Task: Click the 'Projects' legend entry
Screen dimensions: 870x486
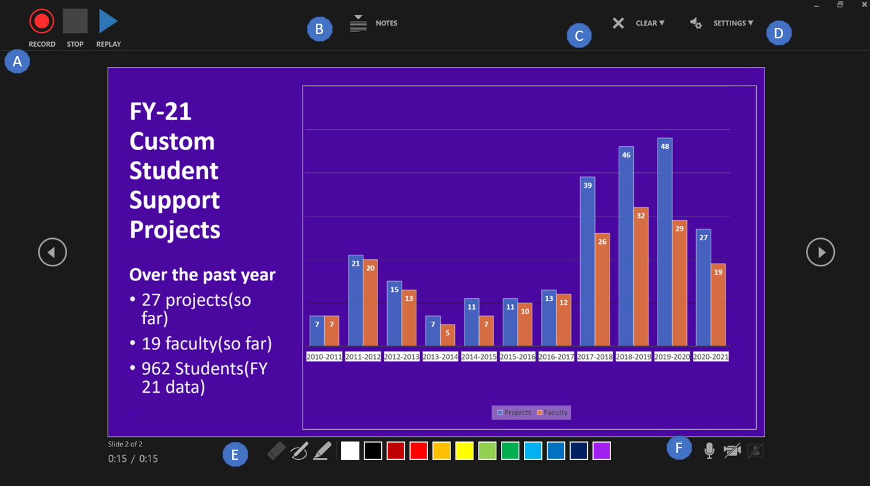Action: (514, 413)
